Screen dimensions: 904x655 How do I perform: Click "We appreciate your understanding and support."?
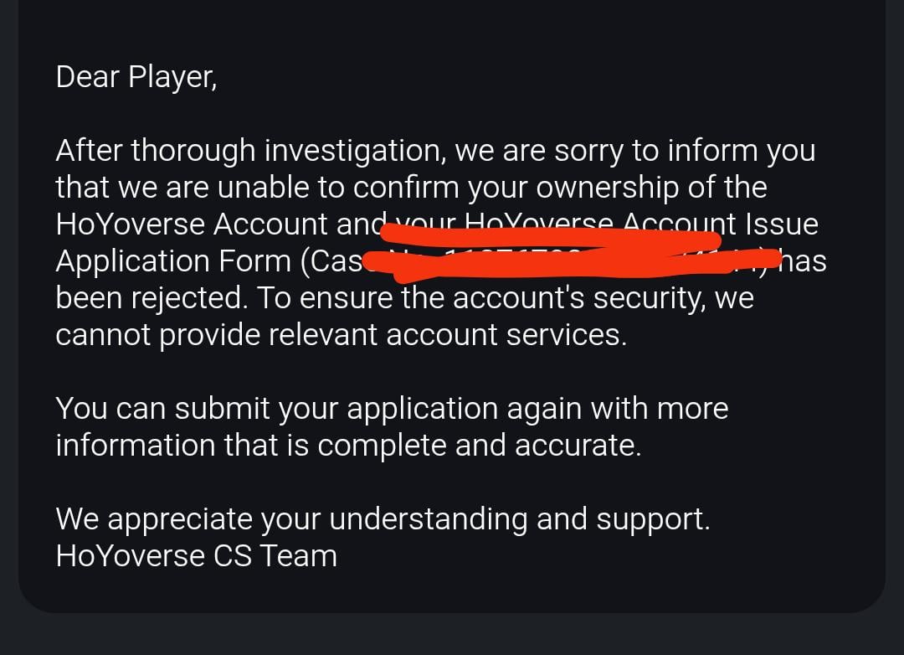383,519
